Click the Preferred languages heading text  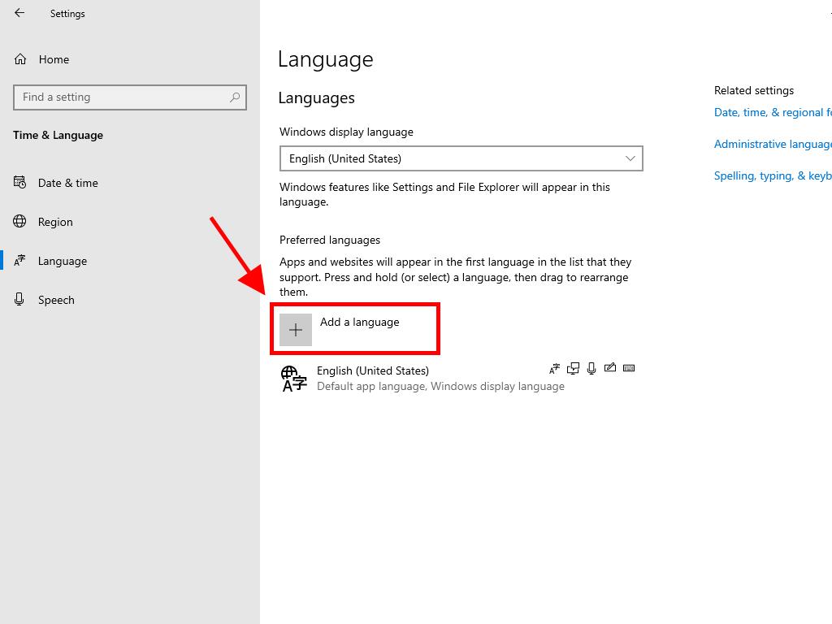(x=330, y=240)
